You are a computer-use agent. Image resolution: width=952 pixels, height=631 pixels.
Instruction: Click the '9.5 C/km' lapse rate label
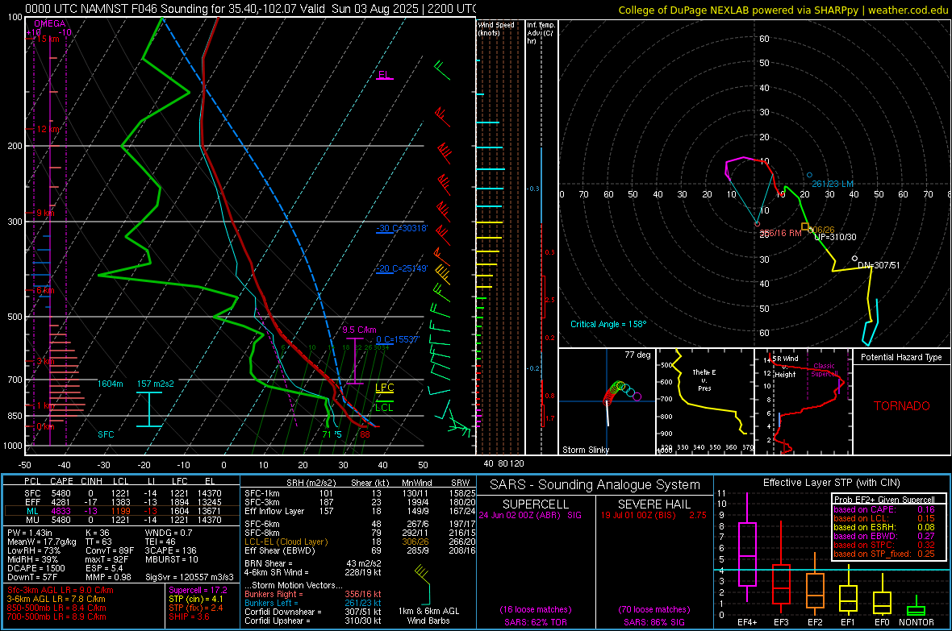click(360, 330)
